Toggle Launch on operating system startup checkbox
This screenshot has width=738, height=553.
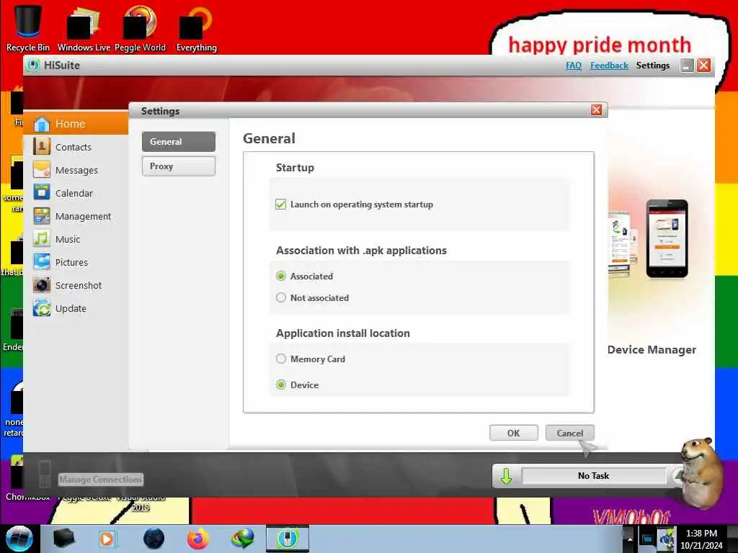(281, 204)
